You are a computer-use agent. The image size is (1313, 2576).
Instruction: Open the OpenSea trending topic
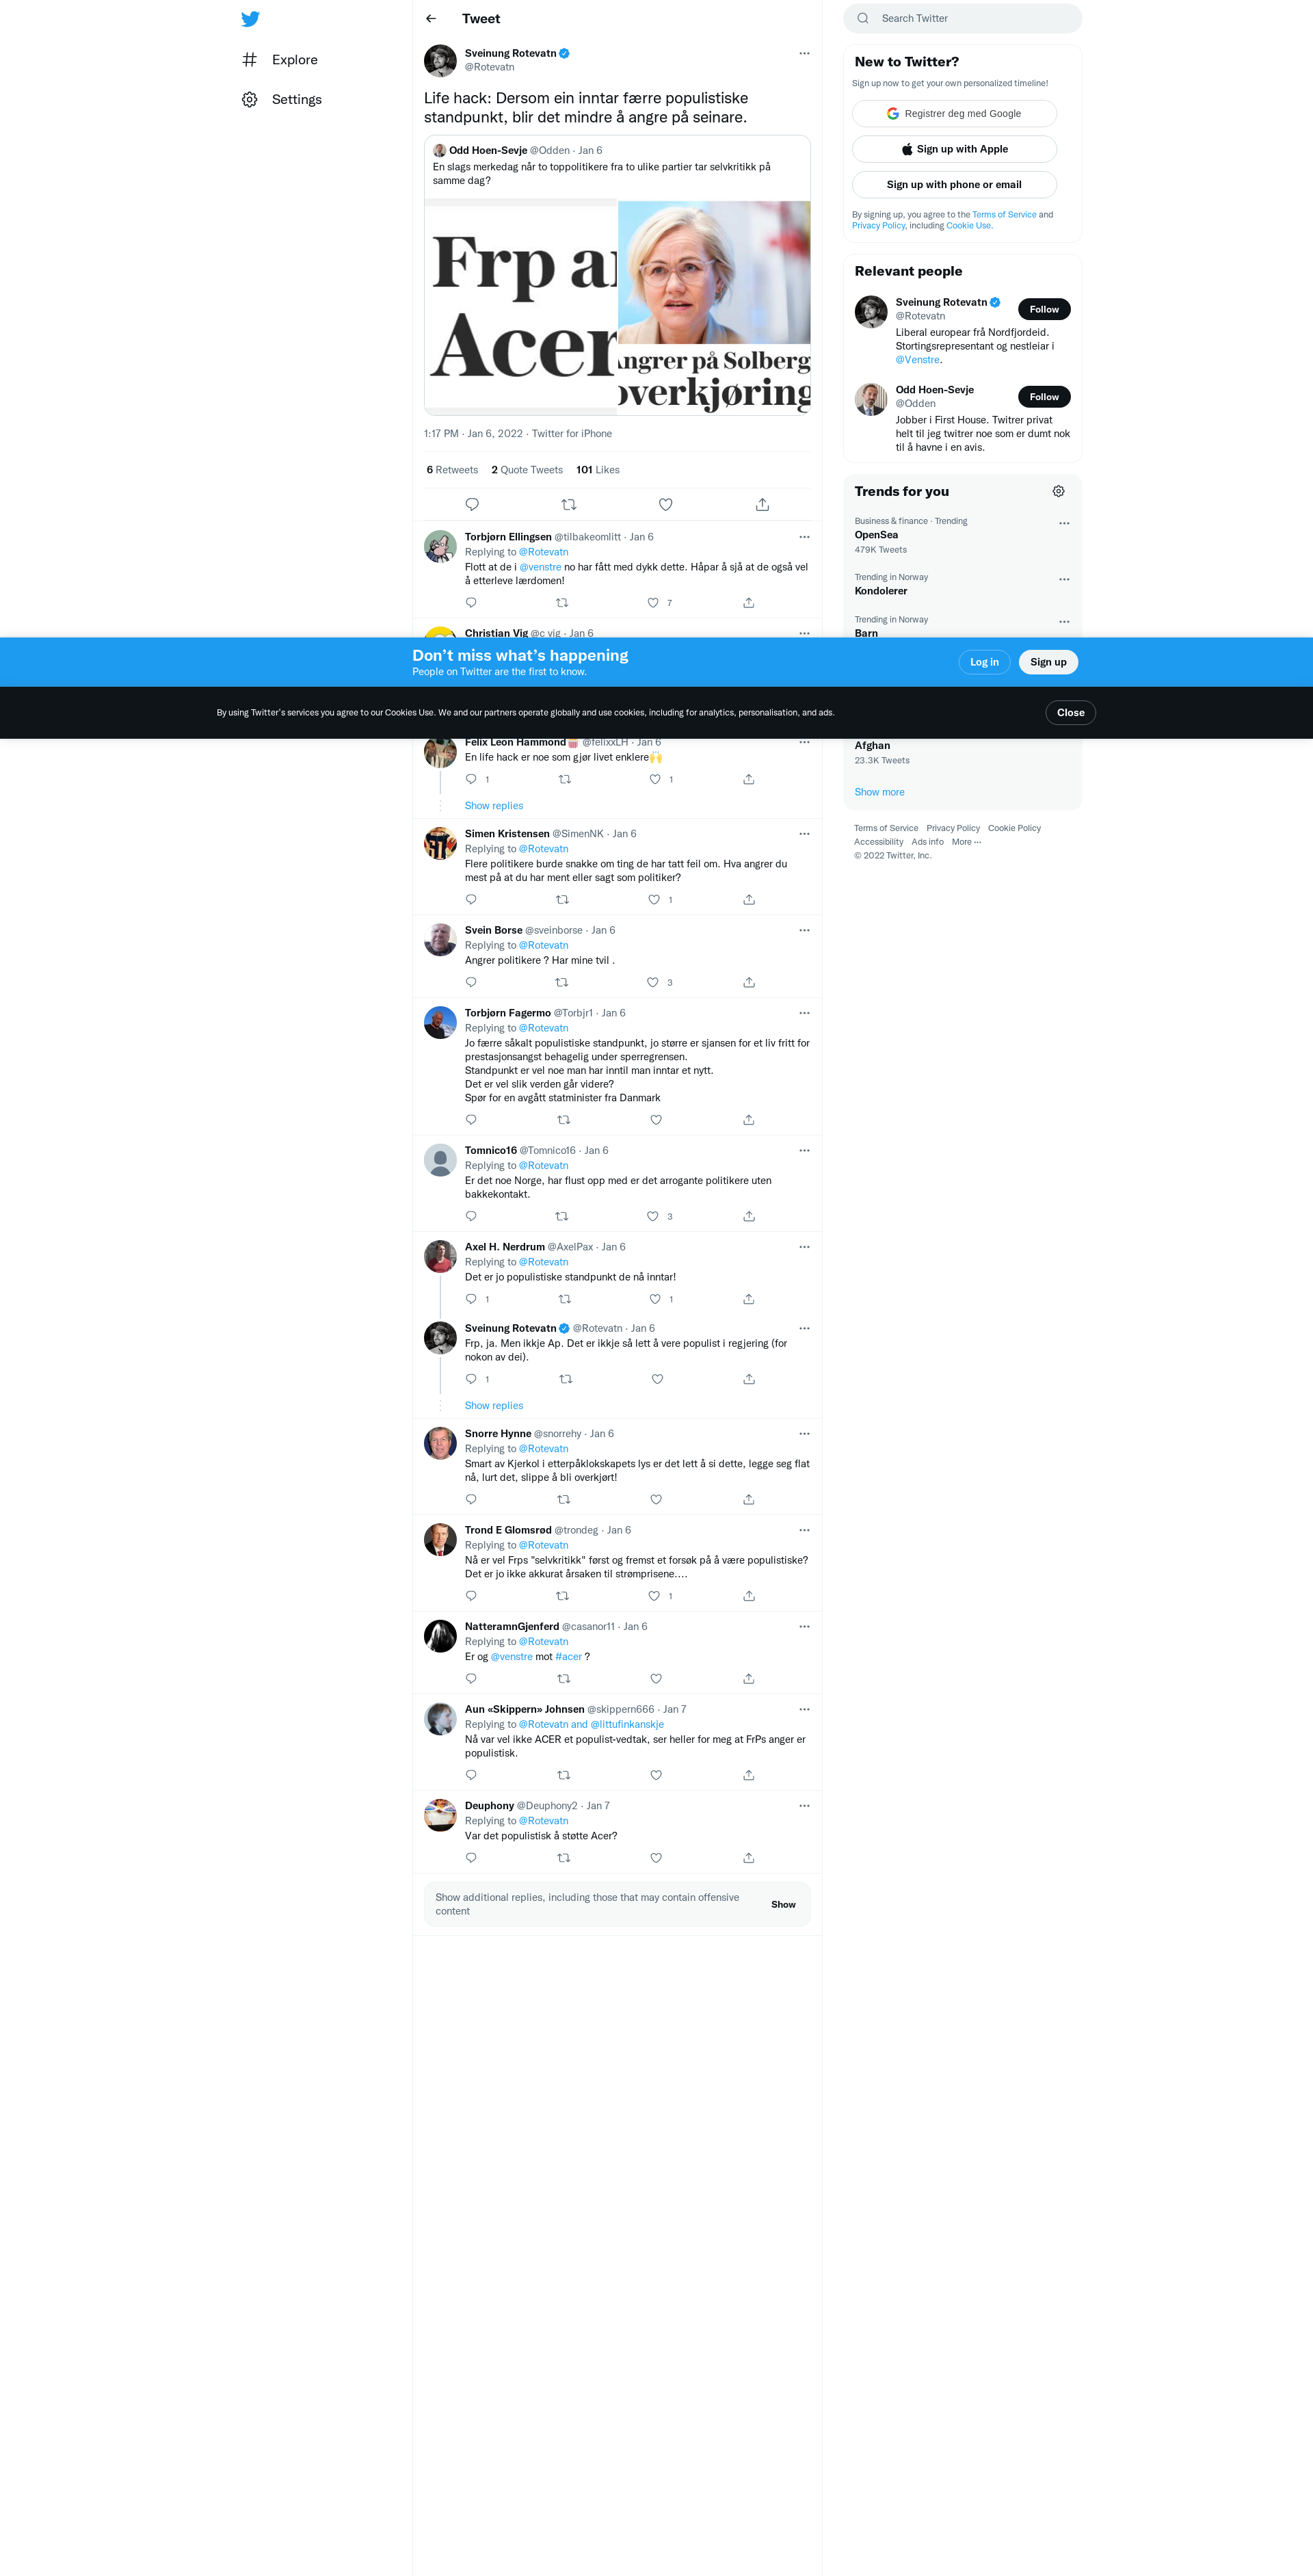pyautogui.click(x=876, y=535)
